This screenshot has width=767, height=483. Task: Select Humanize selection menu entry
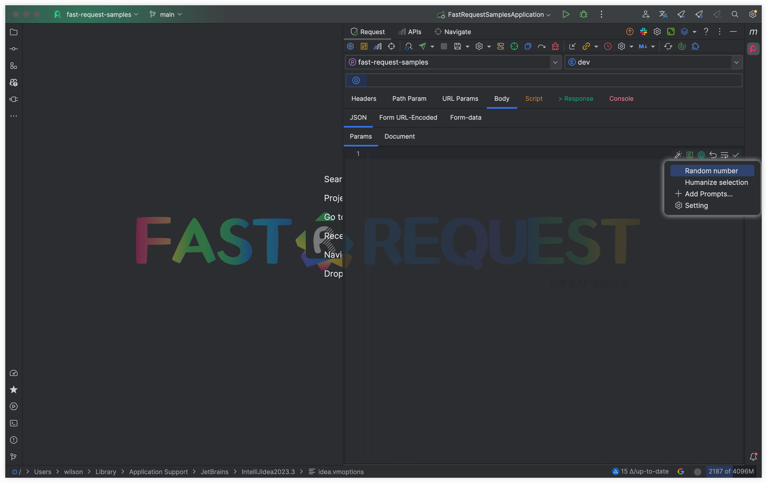click(x=716, y=182)
